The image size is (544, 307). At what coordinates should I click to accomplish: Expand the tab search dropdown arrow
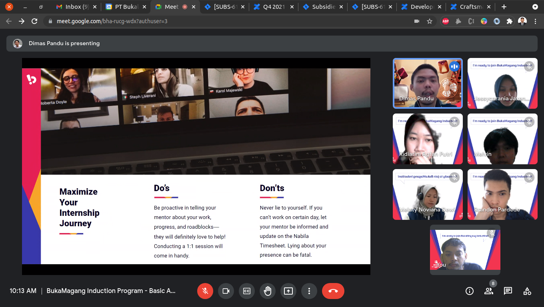[x=535, y=7]
